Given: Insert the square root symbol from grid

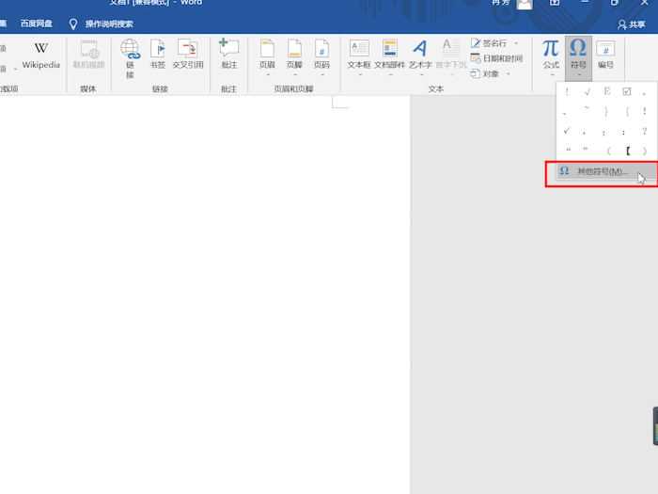Looking at the screenshot, I should point(587,92).
